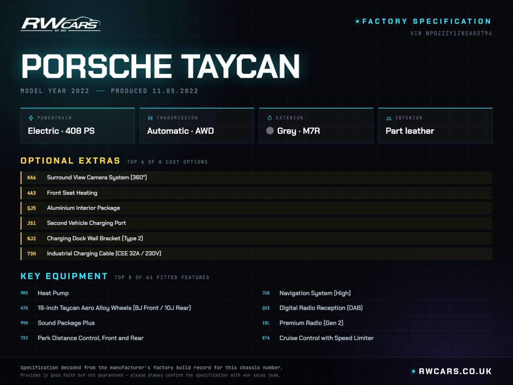Viewport: 513px width, 385px height.
Task: Select the Front Seat Heating row
Action: click(x=256, y=193)
